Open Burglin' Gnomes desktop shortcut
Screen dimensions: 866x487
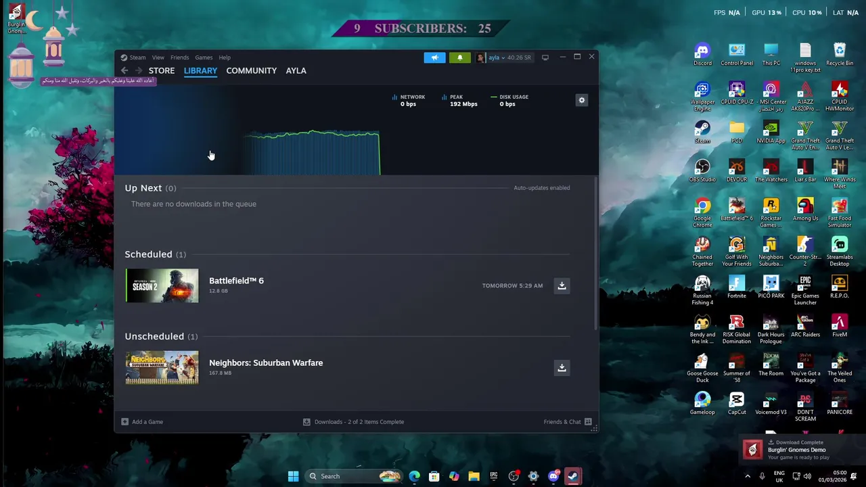click(x=17, y=18)
